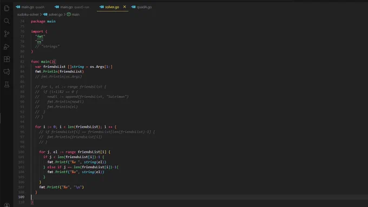Open the Run and Debug view

[6, 46]
